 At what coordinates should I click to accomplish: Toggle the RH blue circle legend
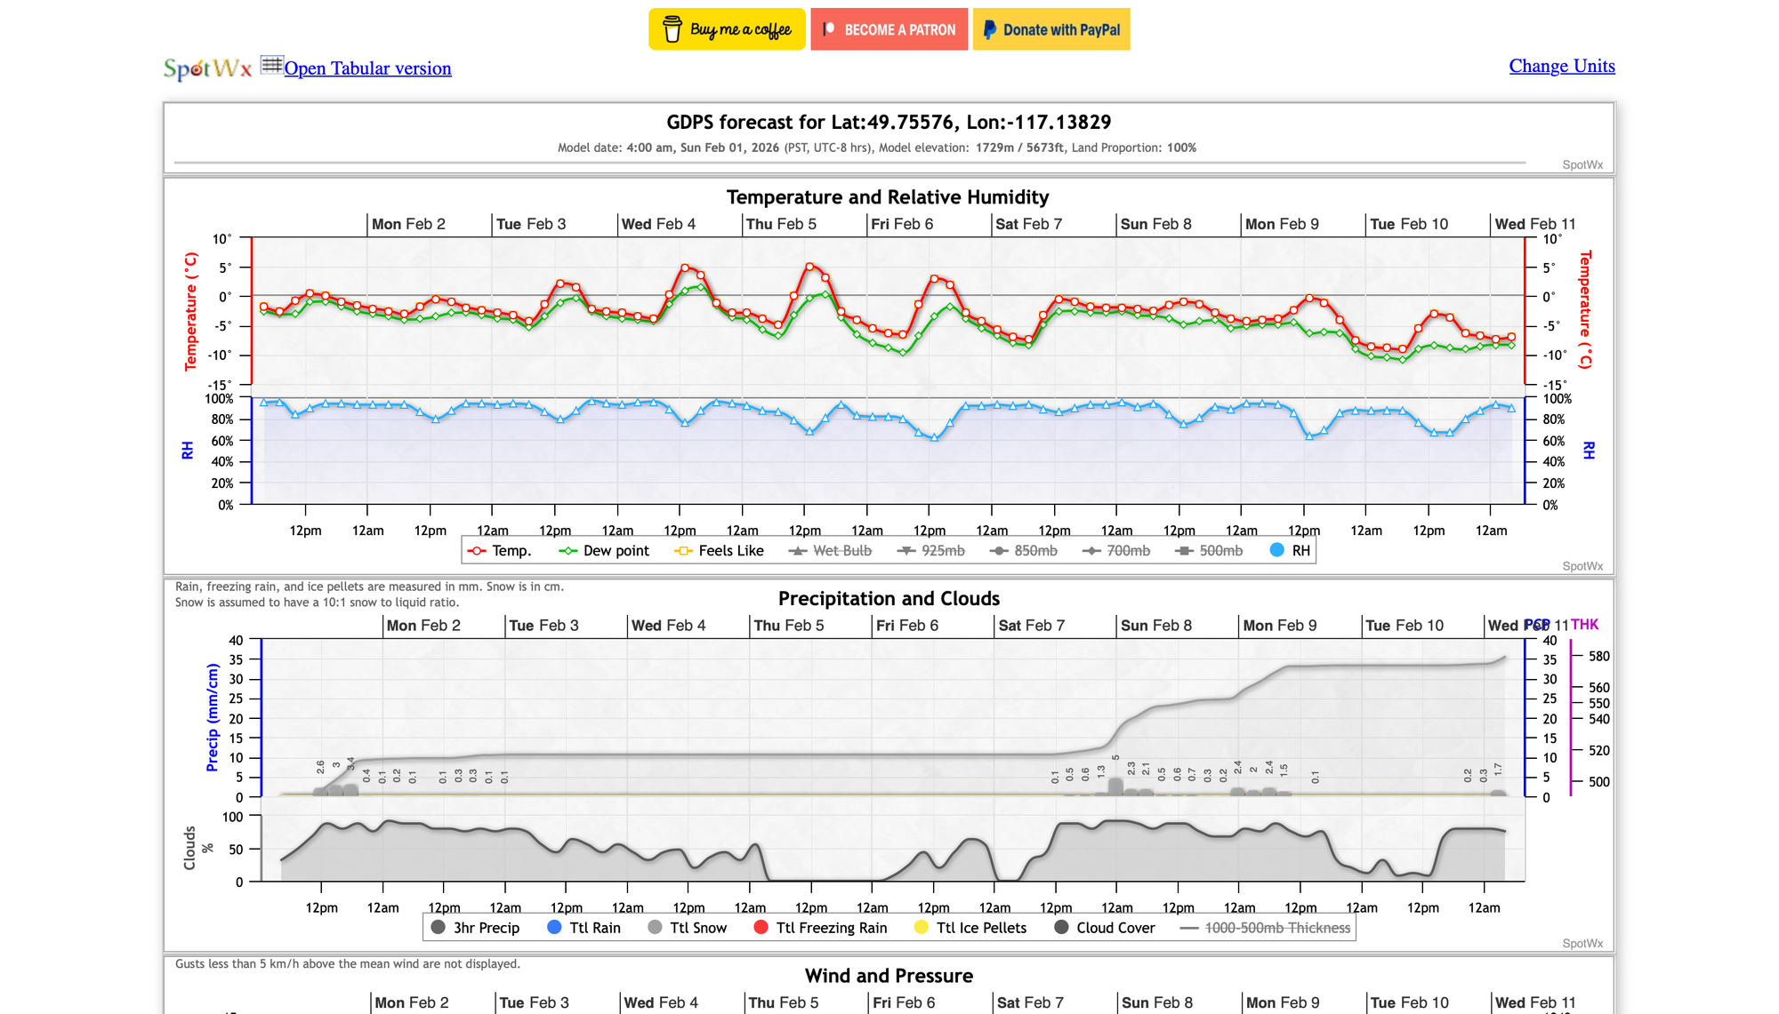pyautogui.click(x=1290, y=551)
